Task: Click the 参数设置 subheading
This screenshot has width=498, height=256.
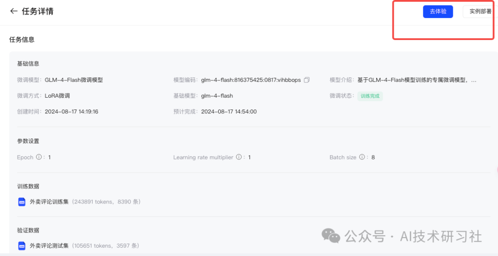Action: tap(28, 141)
